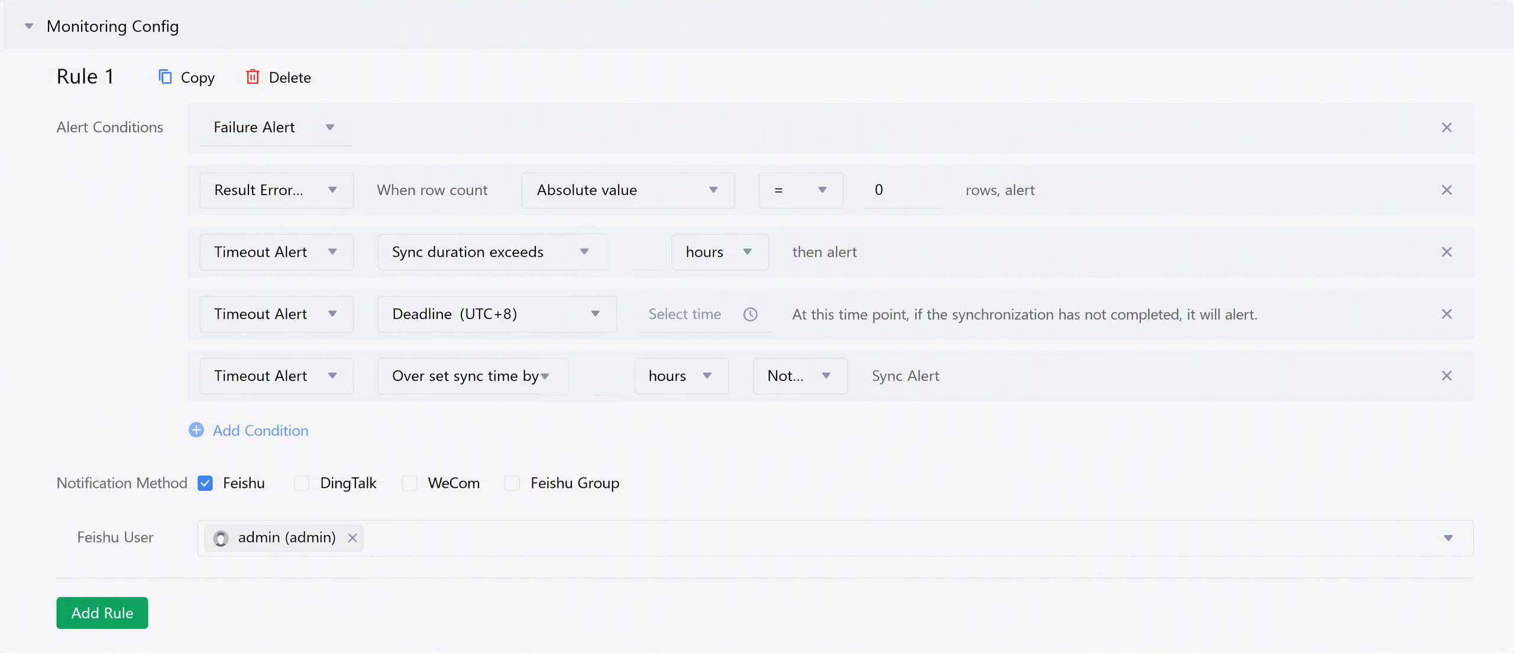Open Timeout Alert dropdown in sync duration row
The width and height of the screenshot is (1514, 653).
[276, 252]
